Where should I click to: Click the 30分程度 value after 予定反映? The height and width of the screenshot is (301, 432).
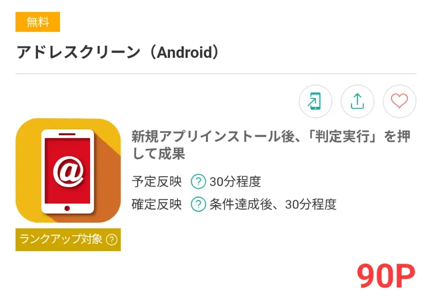tap(235, 182)
